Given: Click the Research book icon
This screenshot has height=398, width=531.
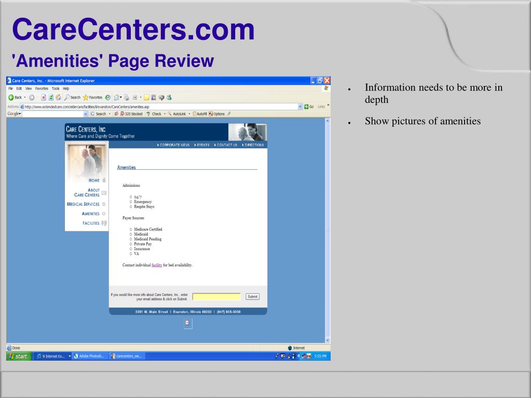Looking at the screenshot, I should 154,98.
